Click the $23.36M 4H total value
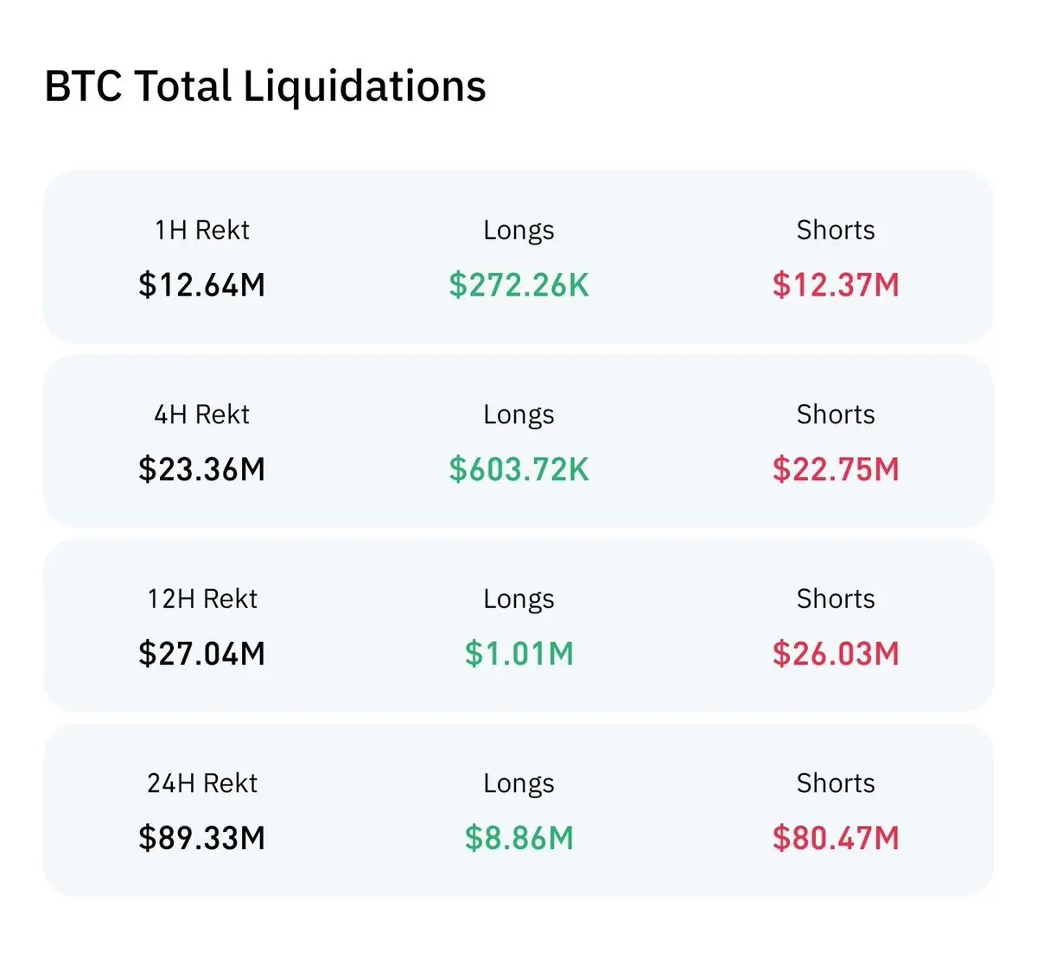This screenshot has height=958, width=1037. pyautogui.click(x=202, y=470)
